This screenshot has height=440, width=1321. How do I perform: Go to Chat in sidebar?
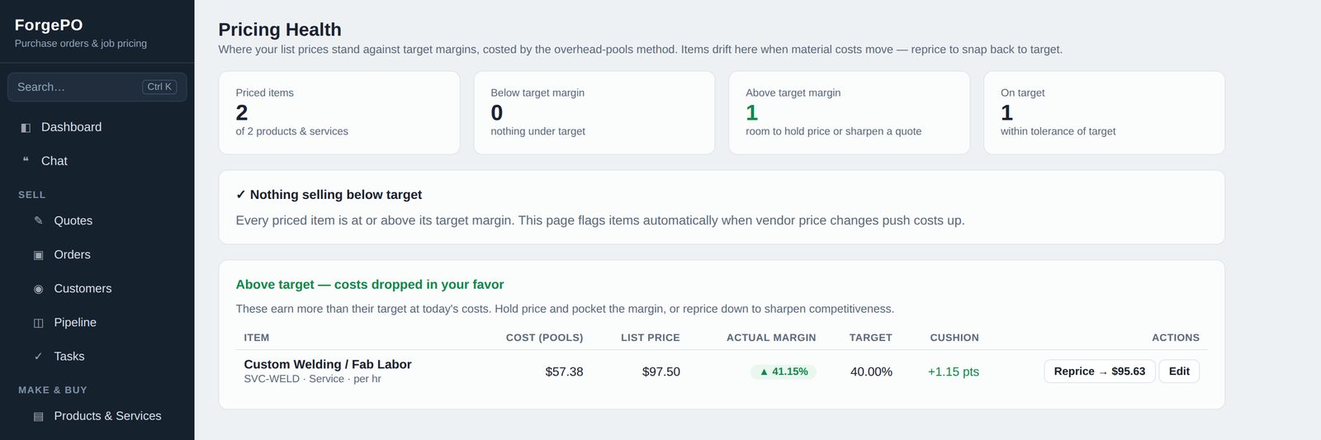pyautogui.click(x=97, y=161)
